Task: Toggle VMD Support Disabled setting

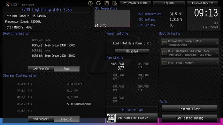Action: tap(67, 119)
